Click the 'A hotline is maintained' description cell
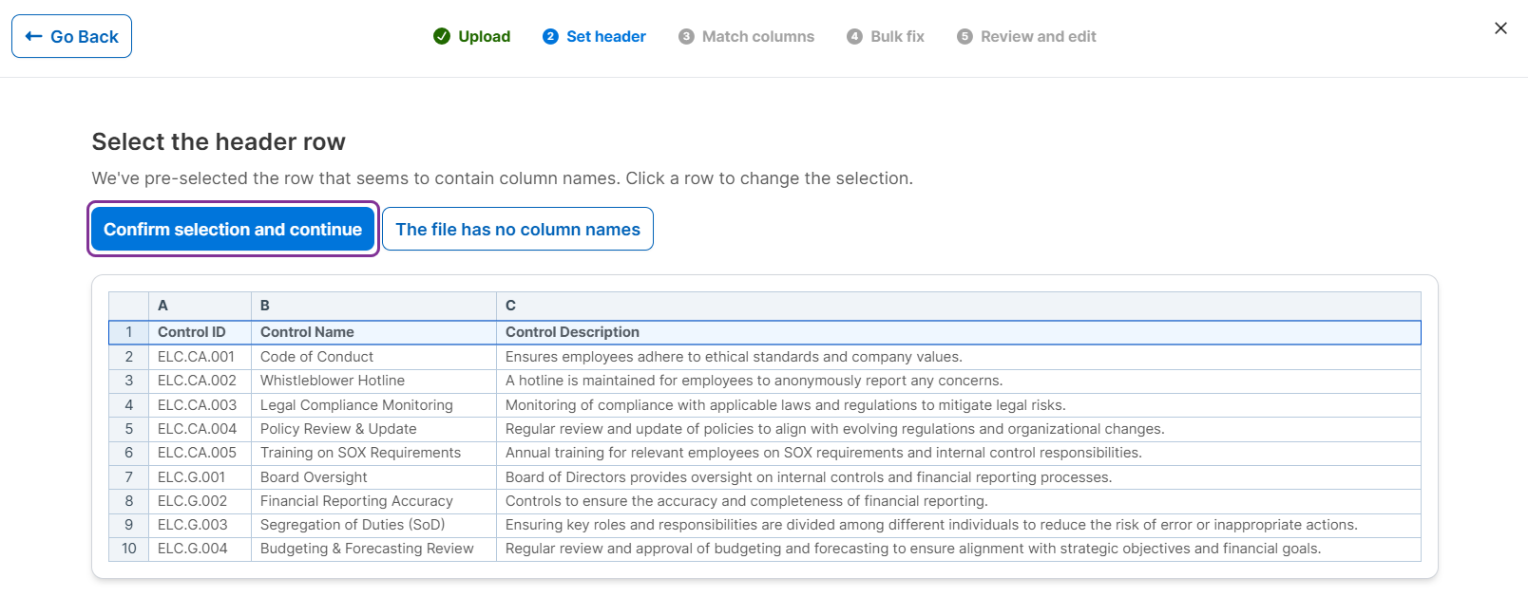Image resolution: width=1528 pixels, height=615 pixels. pyautogui.click(x=959, y=381)
